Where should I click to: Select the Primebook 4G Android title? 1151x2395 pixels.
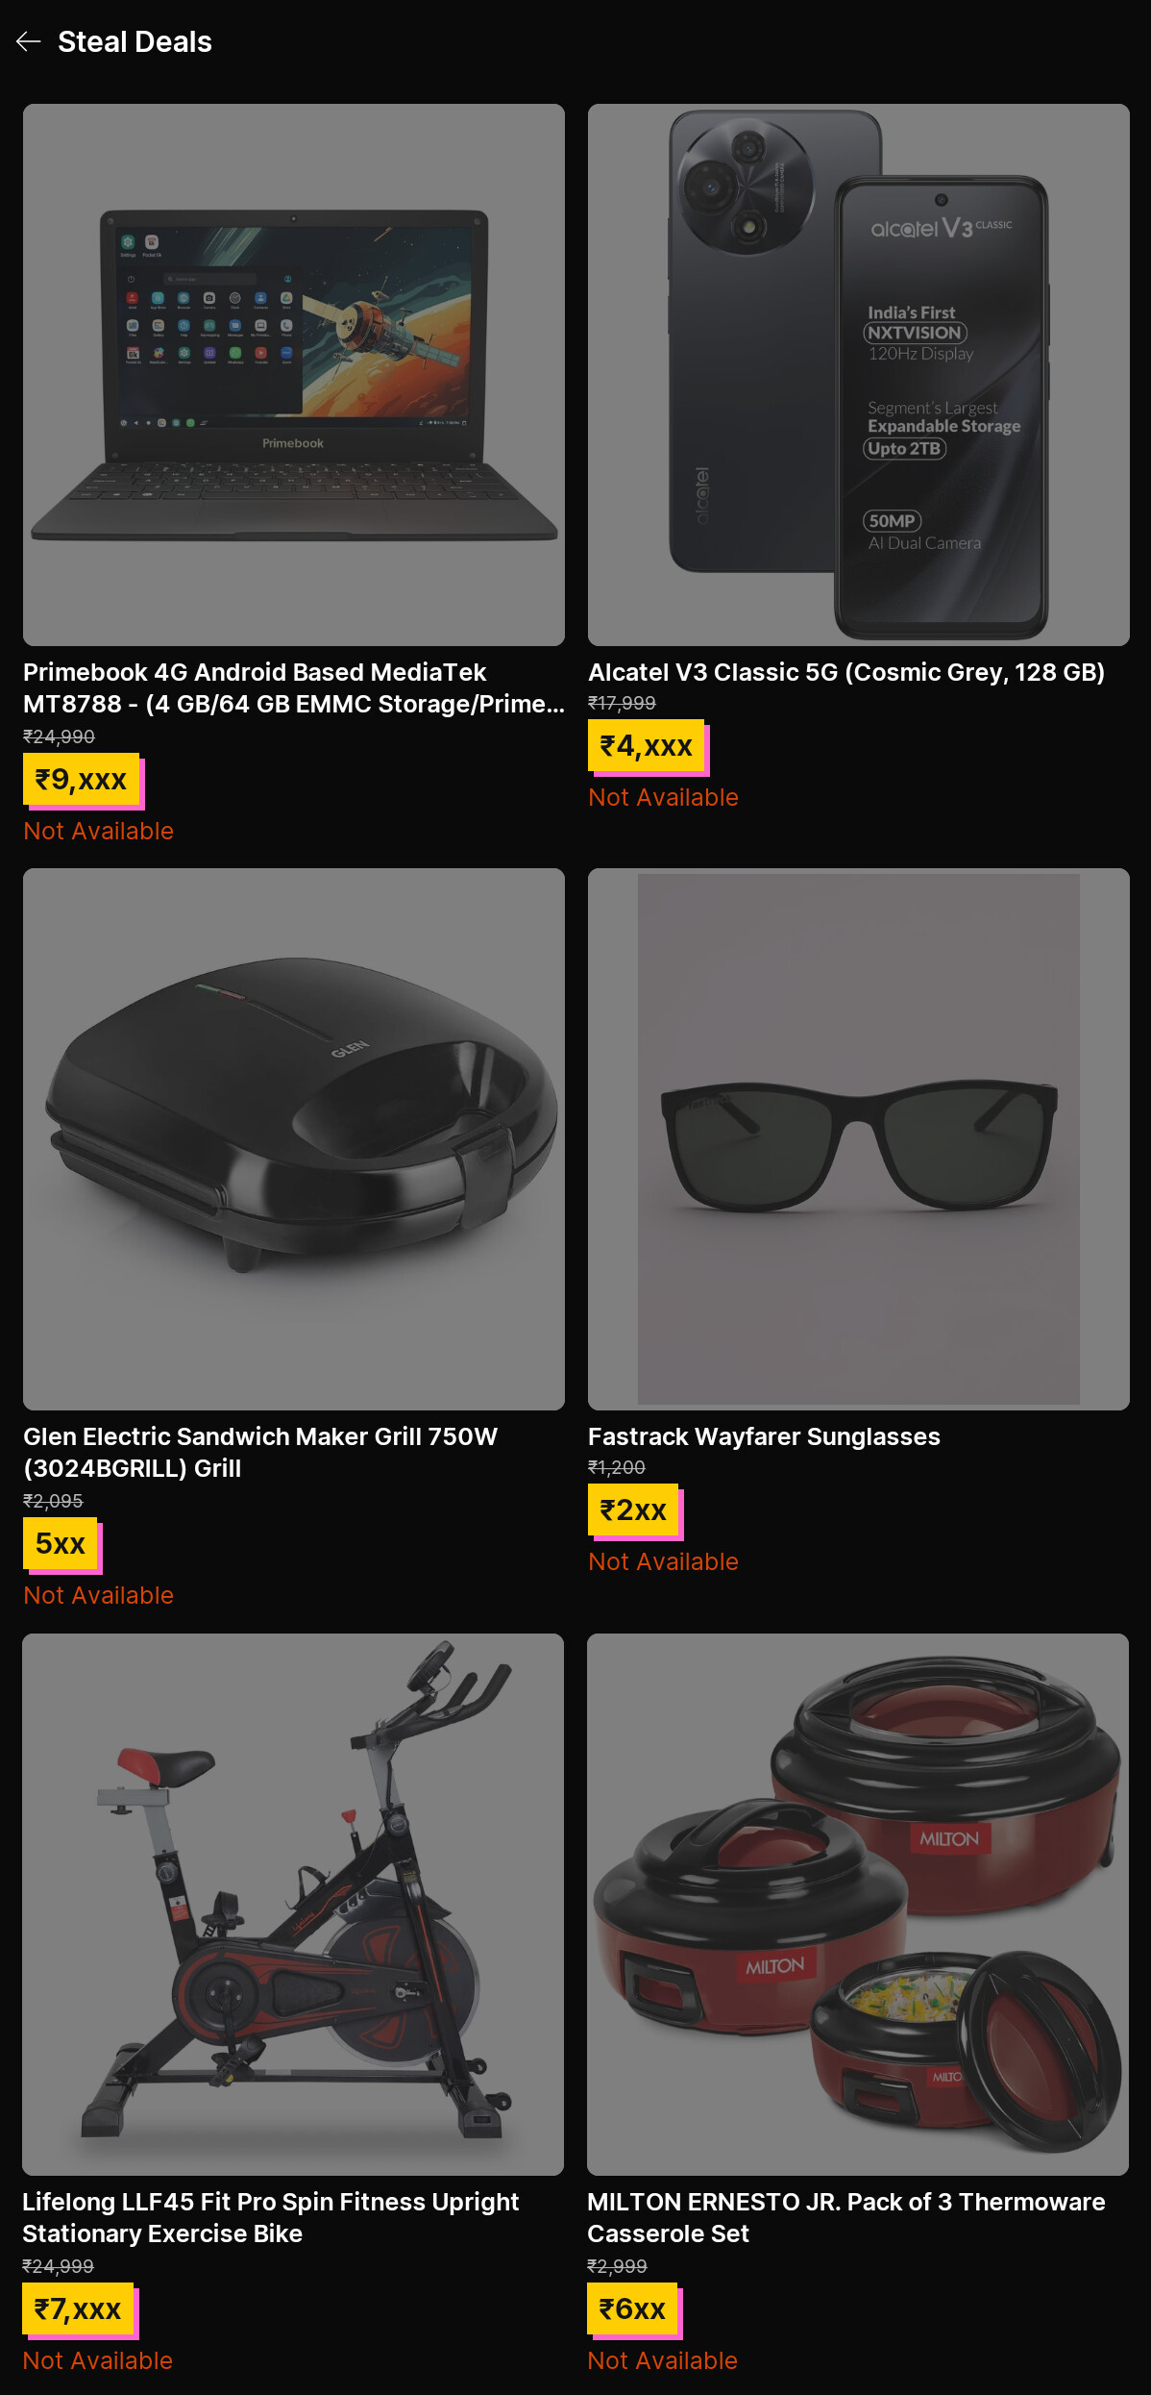pos(294,687)
